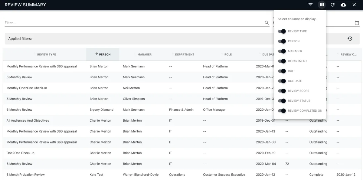This screenshot has height=180, width=363.
Task: Toggle the DUE DATE column switch
Action: [282, 81]
